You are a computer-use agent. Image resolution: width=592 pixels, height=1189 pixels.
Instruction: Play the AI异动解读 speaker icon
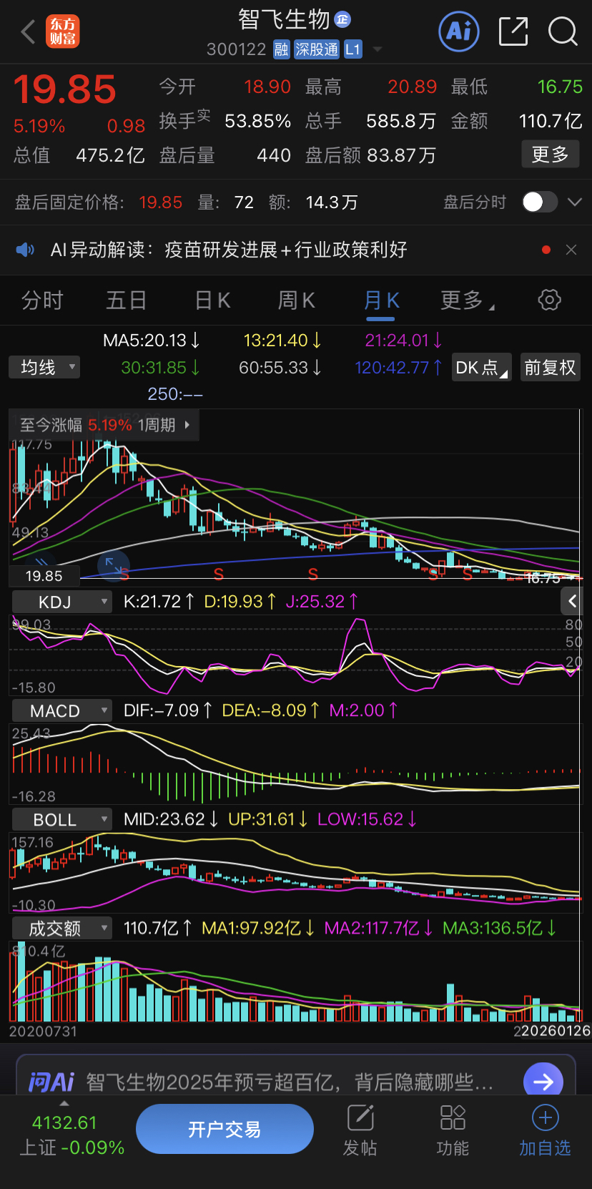tap(25, 250)
